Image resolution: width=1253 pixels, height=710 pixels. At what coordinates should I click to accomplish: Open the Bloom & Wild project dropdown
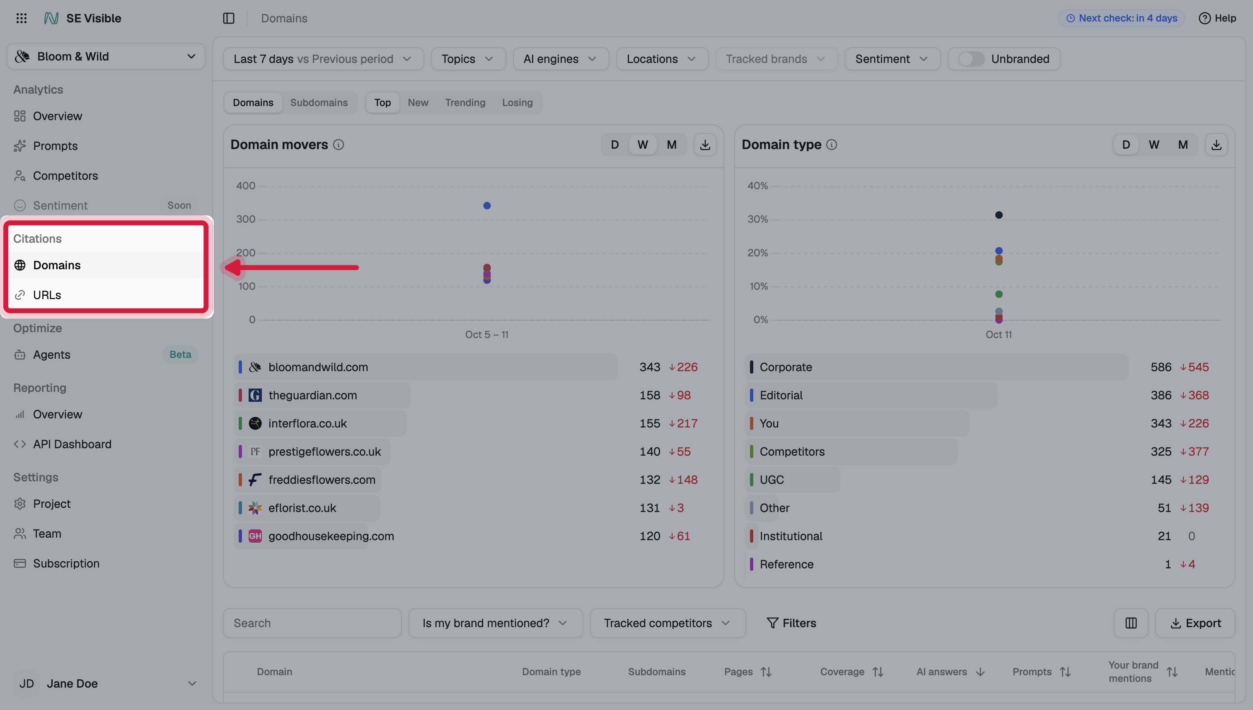tap(106, 57)
